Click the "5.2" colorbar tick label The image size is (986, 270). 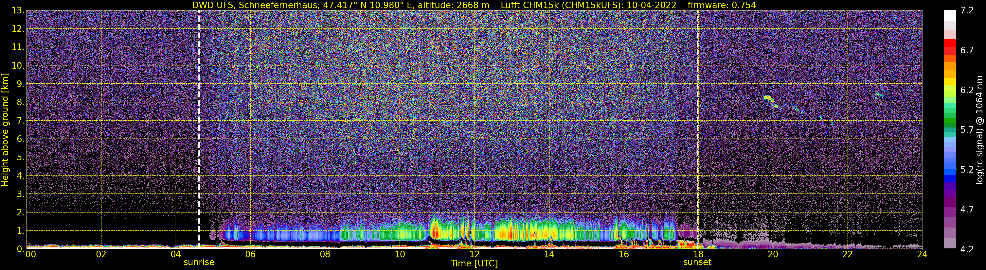(x=967, y=169)
